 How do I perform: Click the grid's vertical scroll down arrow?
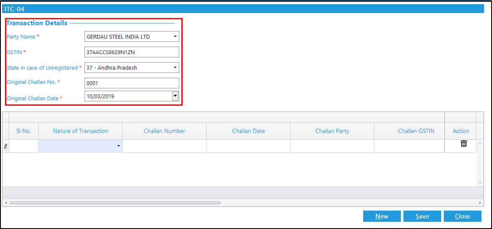click(480, 183)
